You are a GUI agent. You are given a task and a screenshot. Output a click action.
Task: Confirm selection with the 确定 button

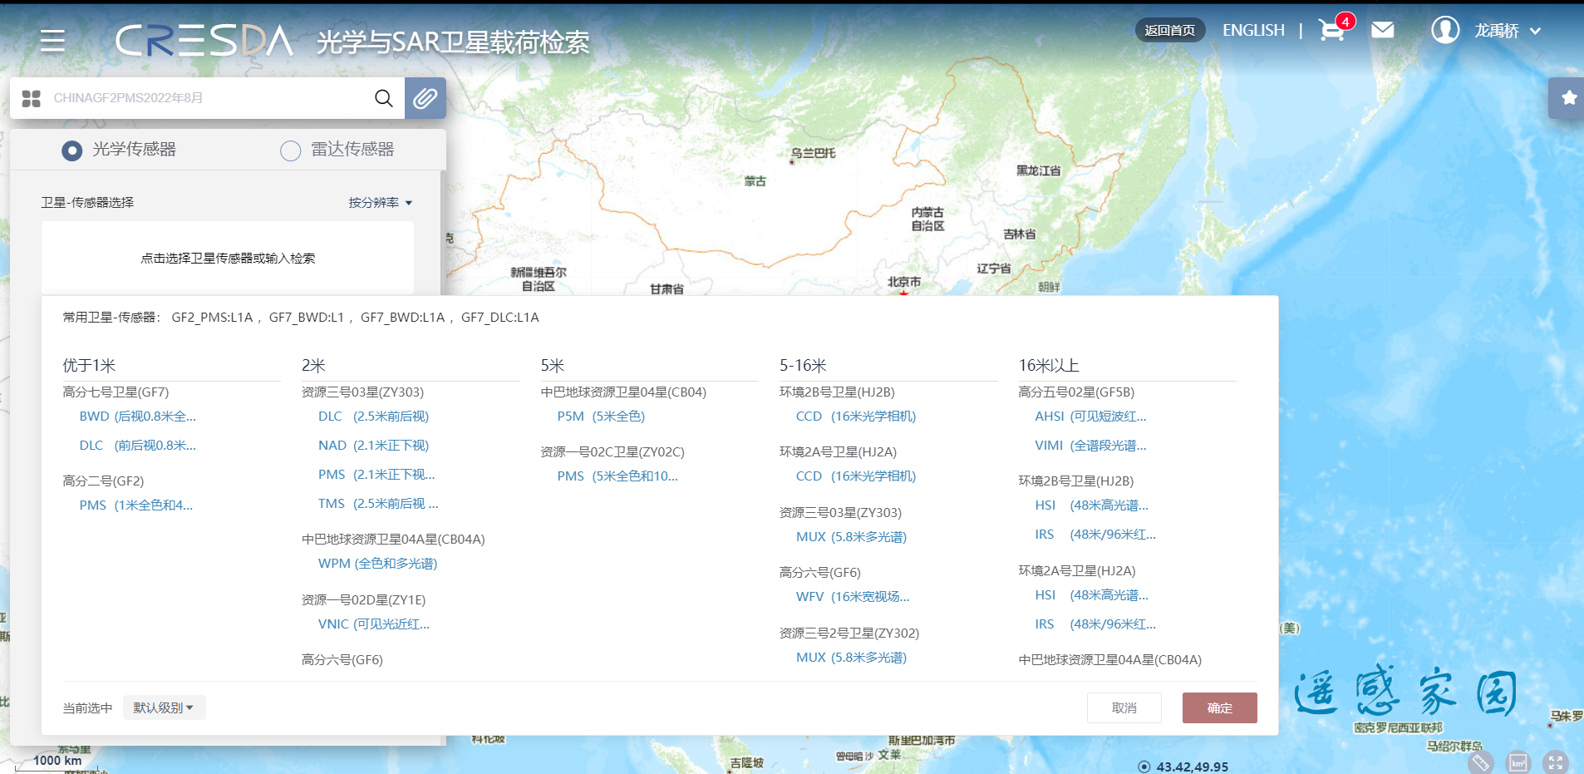tap(1218, 707)
